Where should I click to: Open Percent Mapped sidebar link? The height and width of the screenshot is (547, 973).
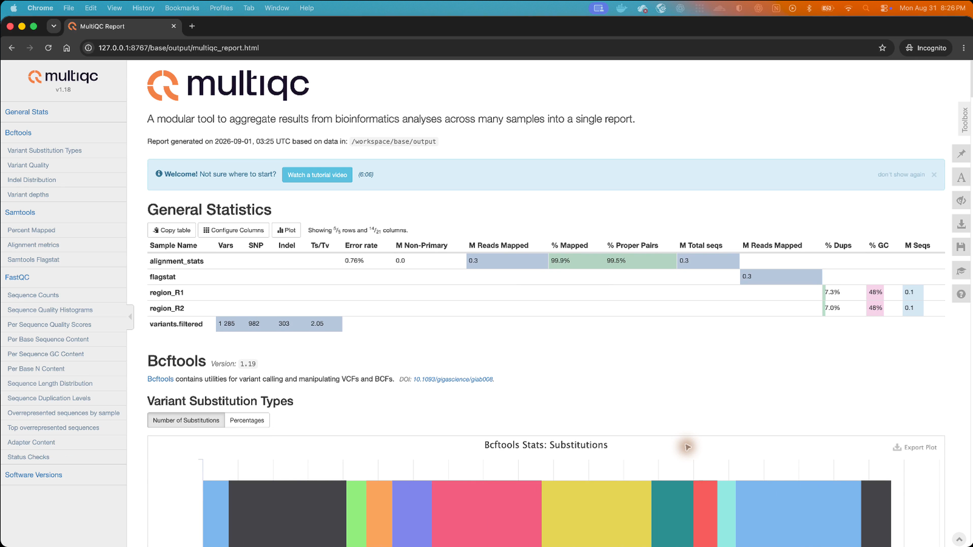tap(31, 230)
